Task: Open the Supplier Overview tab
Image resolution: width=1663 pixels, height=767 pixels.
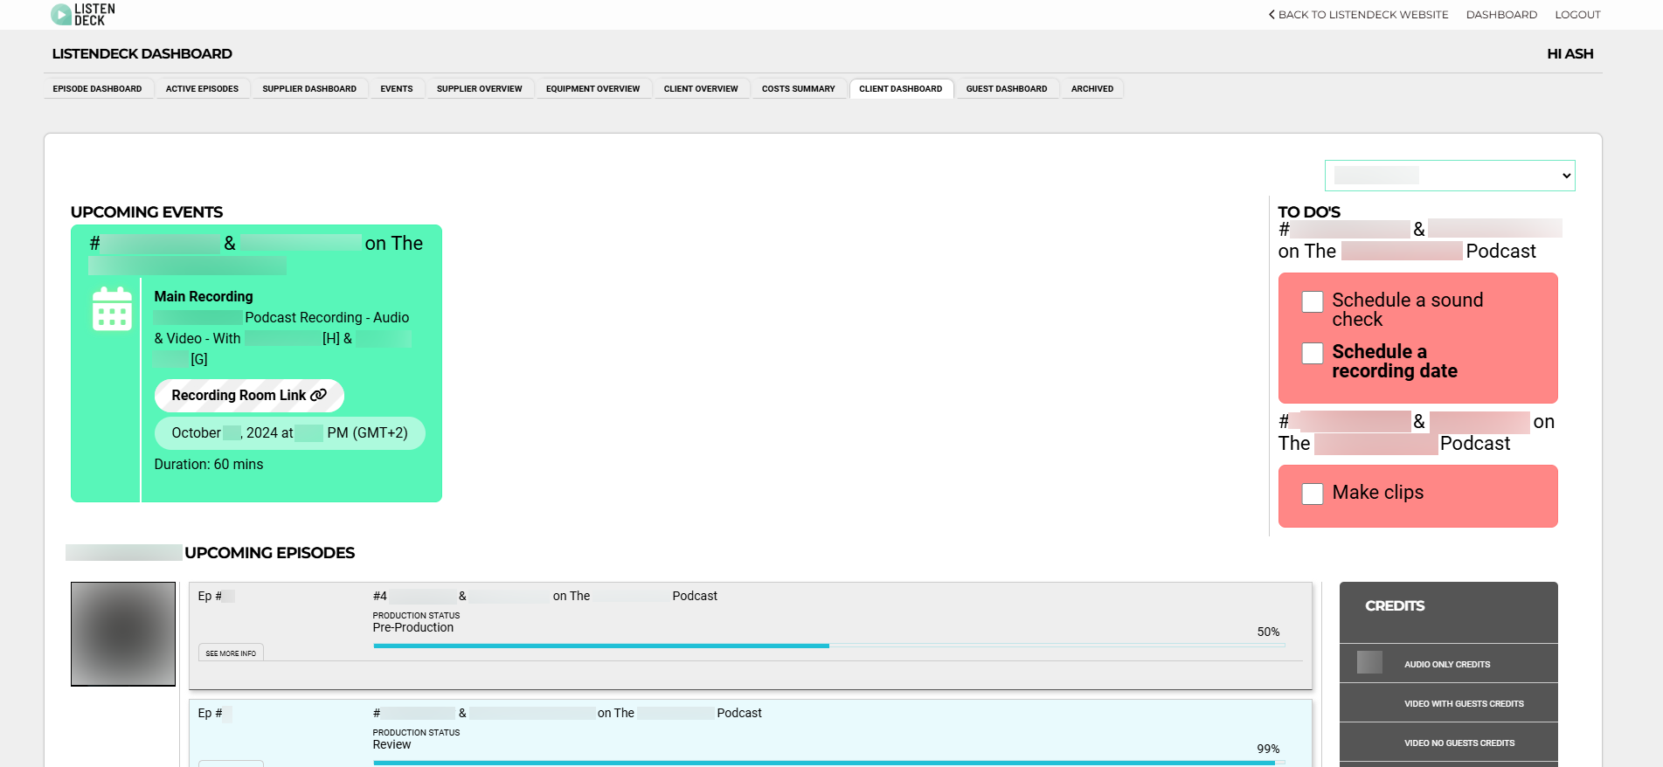Action: point(479,89)
